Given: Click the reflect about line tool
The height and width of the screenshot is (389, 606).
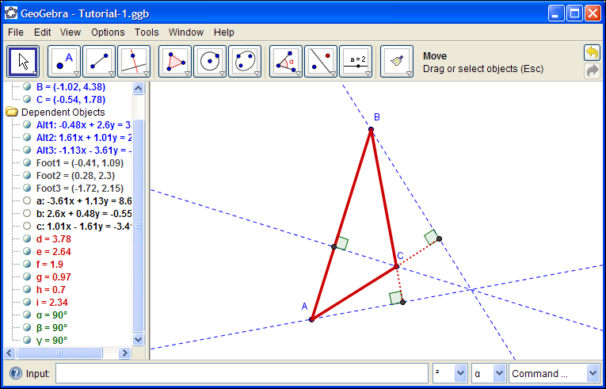Looking at the screenshot, I should coord(321,62).
